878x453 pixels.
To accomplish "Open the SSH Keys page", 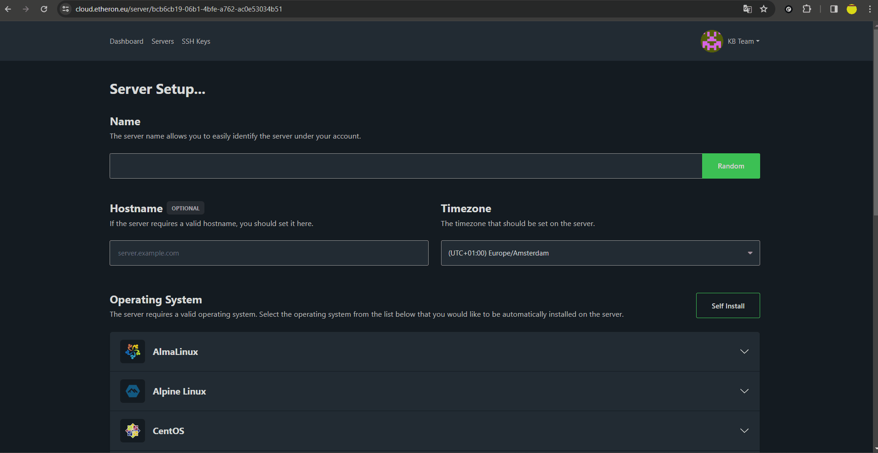I will (x=196, y=41).
